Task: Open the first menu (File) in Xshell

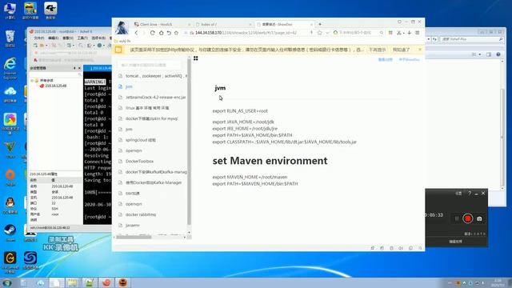Action: (38, 38)
